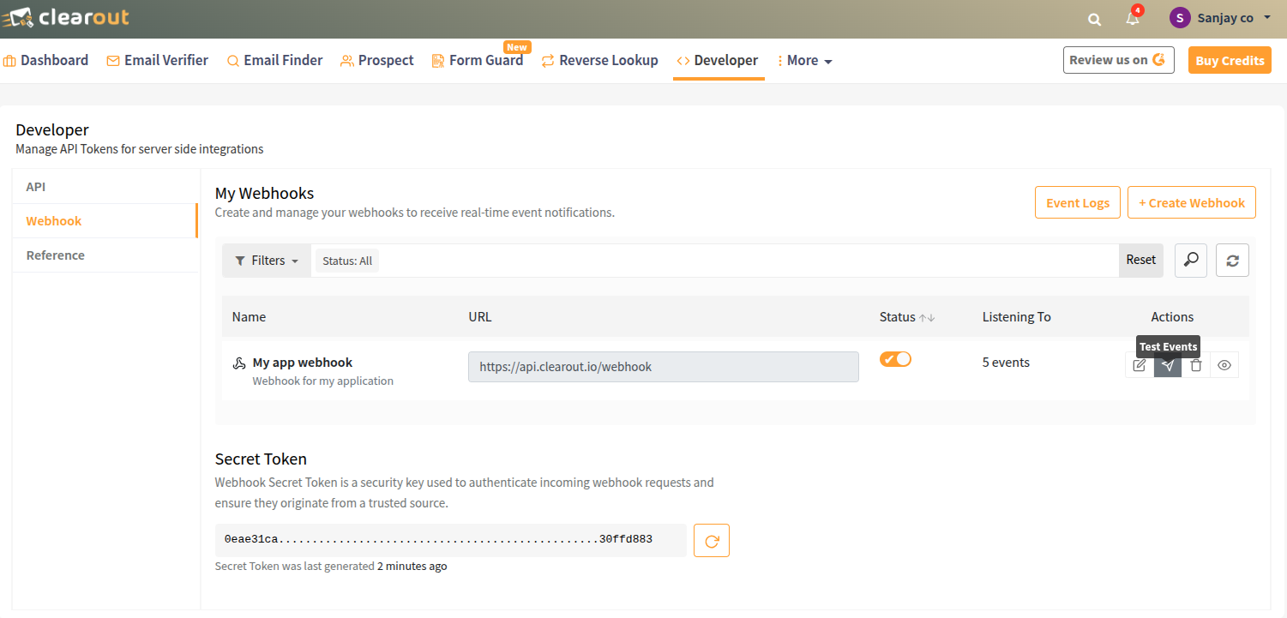Delete the My app webhook
This screenshot has width=1287, height=618.
[1196, 365]
